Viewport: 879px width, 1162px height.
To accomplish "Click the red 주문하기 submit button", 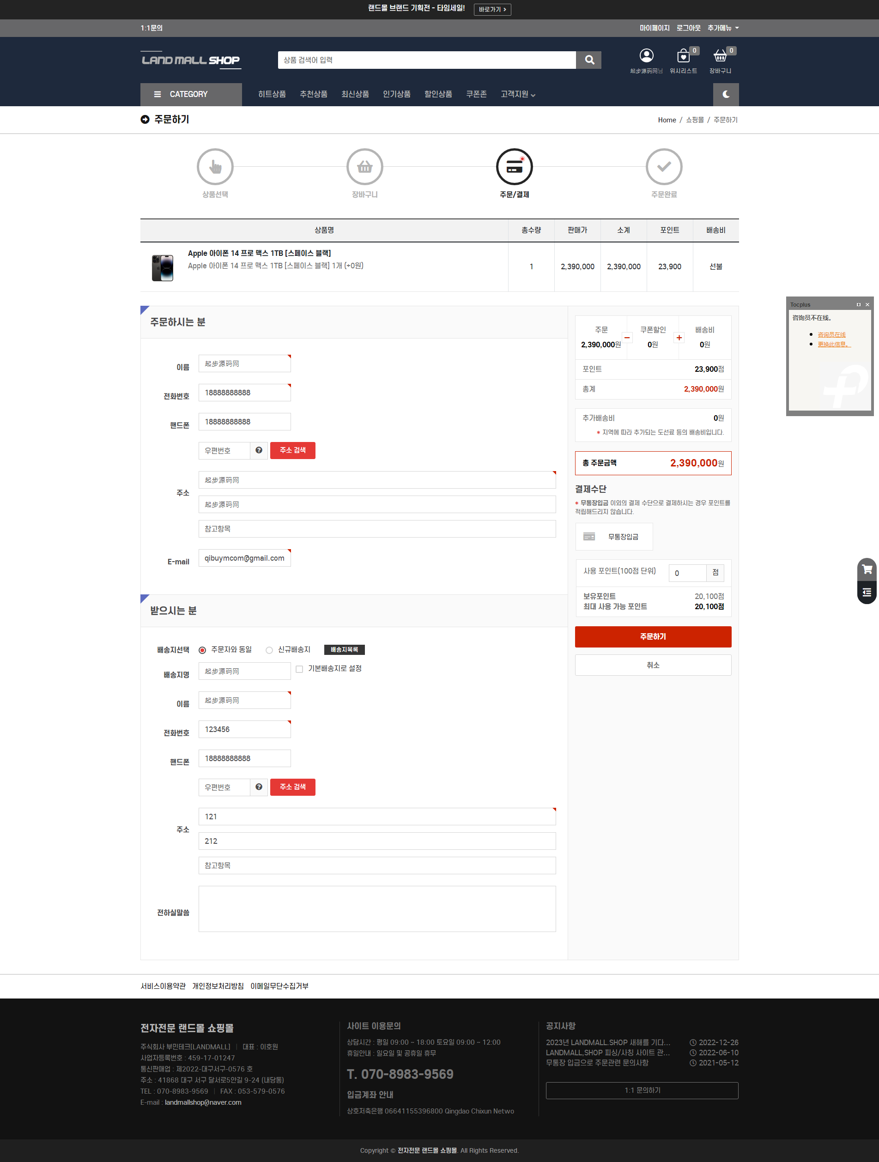I will coord(653,637).
